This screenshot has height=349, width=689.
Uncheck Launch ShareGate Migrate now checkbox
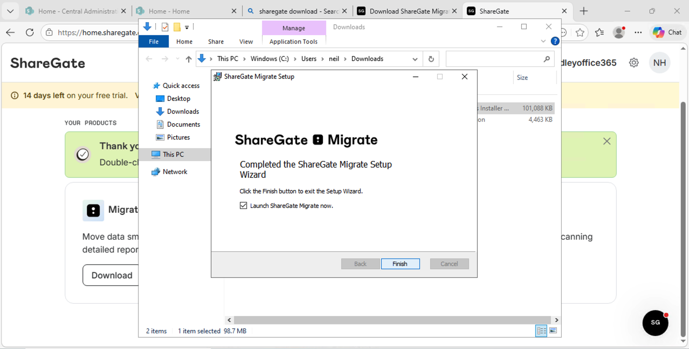(x=244, y=206)
